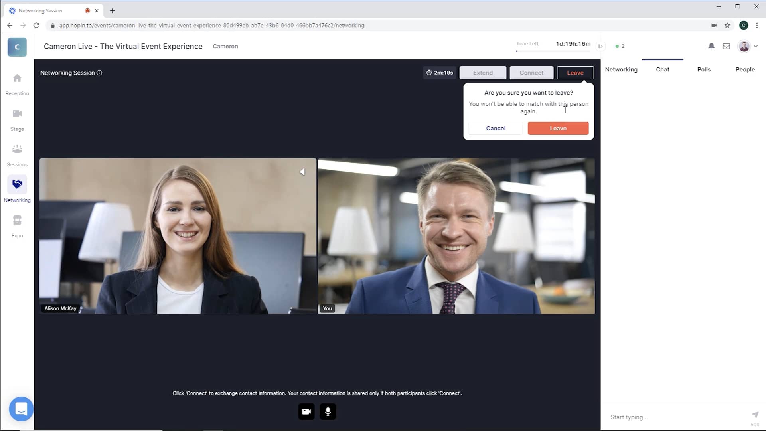The height and width of the screenshot is (431, 766).
Task: Cancel leaving the session
Action: coord(496,128)
